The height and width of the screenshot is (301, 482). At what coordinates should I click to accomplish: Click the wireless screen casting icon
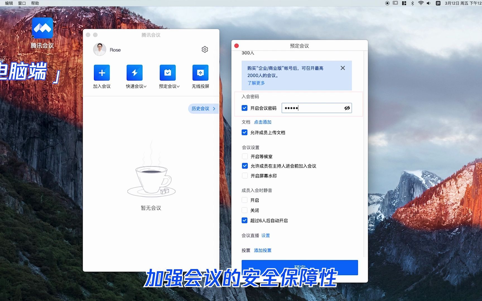tap(200, 73)
